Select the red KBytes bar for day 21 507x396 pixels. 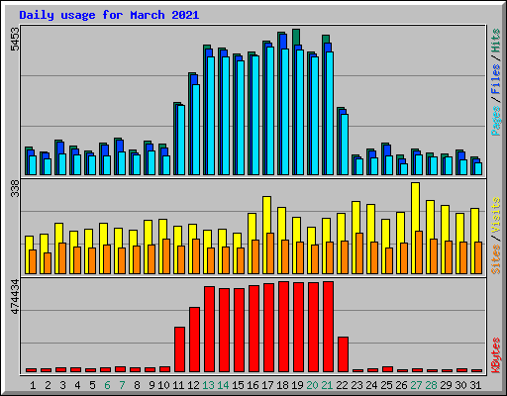[328, 327]
